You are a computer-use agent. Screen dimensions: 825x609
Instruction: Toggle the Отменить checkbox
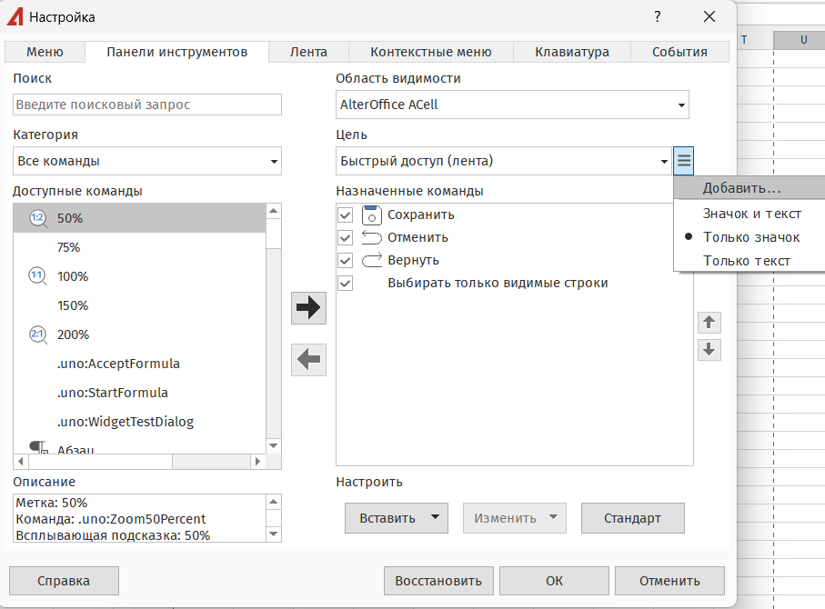point(345,238)
